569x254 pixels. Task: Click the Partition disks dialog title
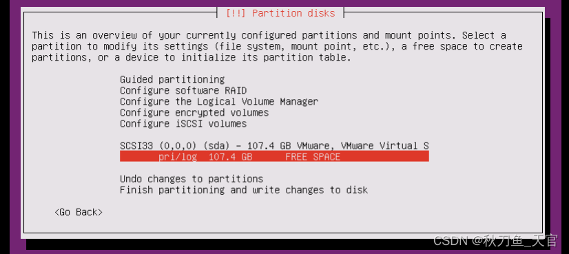pyautogui.click(x=293, y=14)
